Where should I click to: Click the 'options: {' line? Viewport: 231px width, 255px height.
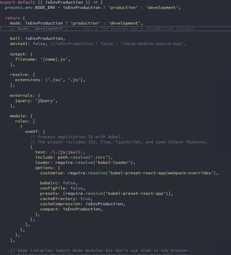coord(48,168)
